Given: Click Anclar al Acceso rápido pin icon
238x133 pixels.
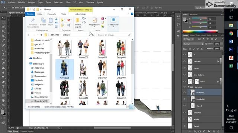Looking at the screenshot, I should (x=33, y=20).
